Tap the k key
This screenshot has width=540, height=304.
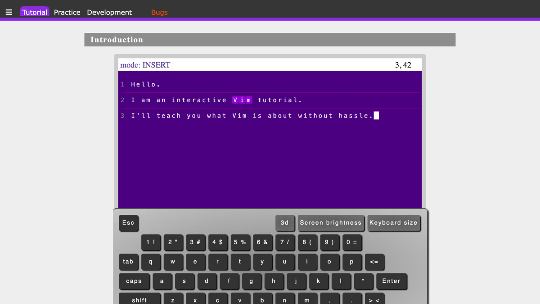[x=319, y=281]
